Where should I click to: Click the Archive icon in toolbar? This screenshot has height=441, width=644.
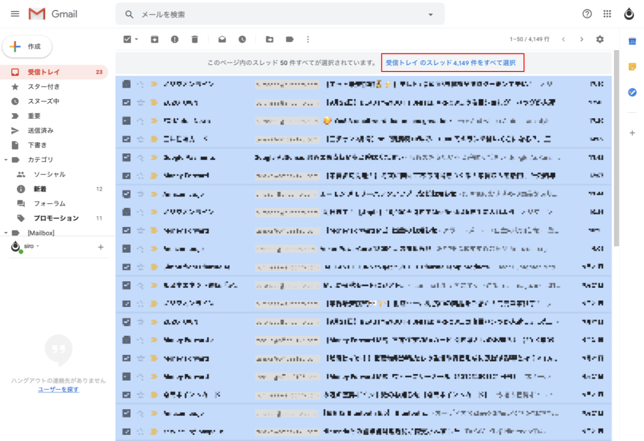click(154, 39)
